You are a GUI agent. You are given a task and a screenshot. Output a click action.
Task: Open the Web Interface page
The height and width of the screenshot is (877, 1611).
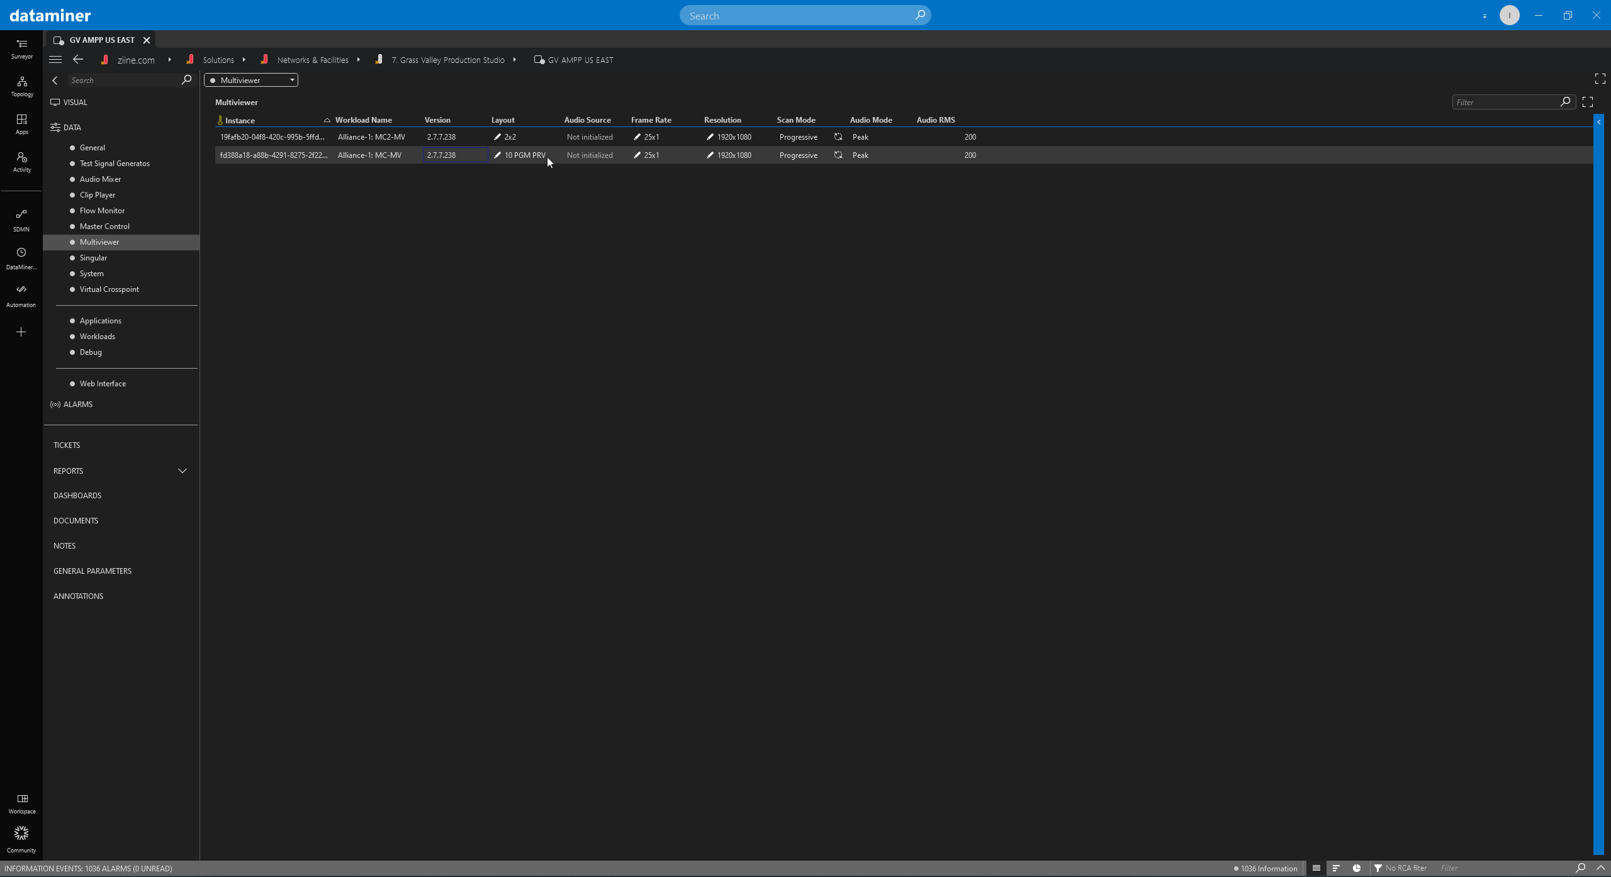tap(103, 384)
